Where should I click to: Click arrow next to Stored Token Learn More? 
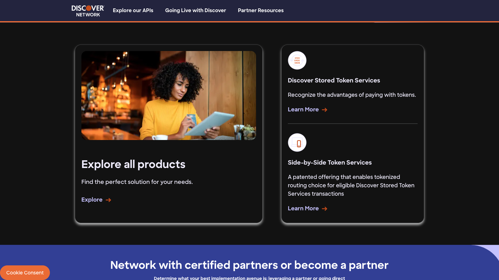tap(325, 110)
